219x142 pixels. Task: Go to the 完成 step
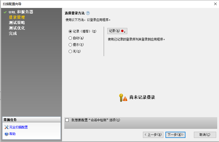point(13,33)
